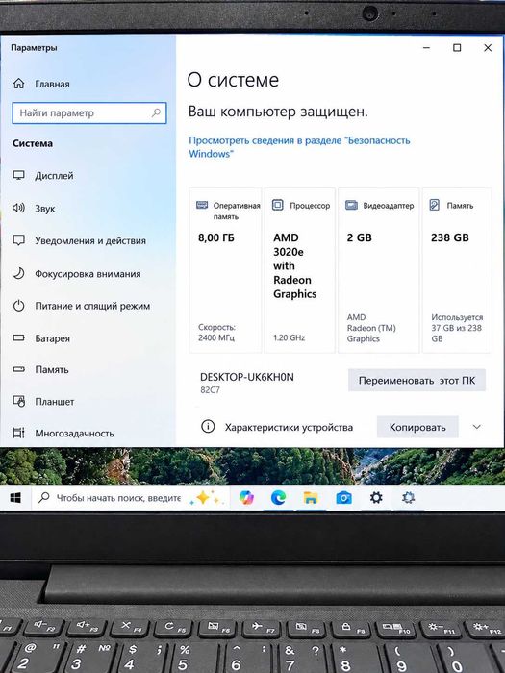
Task: Click the Процессор chip icon
Action: click(x=278, y=205)
